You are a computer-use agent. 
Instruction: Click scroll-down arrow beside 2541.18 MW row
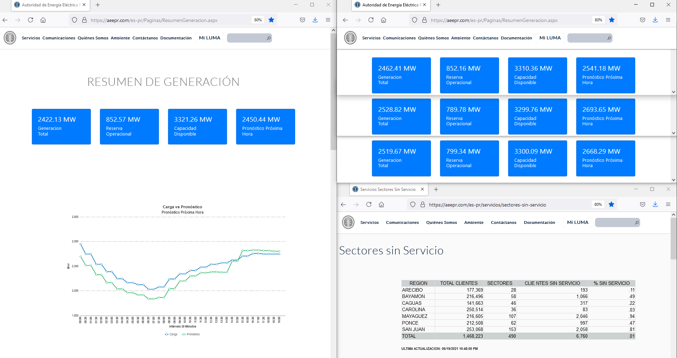pyautogui.click(x=674, y=92)
